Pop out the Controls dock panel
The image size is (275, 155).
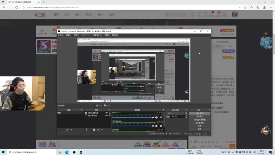point(209,110)
